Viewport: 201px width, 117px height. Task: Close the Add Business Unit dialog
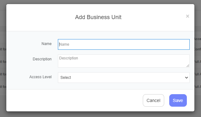[187, 16]
